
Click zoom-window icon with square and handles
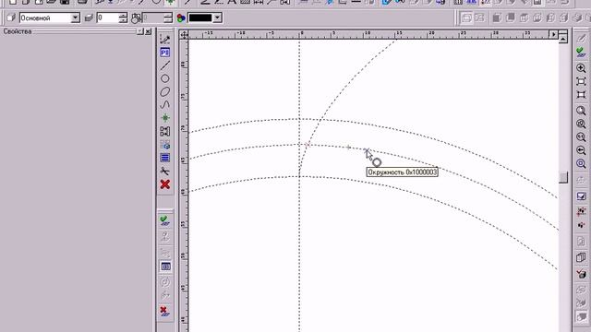(x=581, y=81)
